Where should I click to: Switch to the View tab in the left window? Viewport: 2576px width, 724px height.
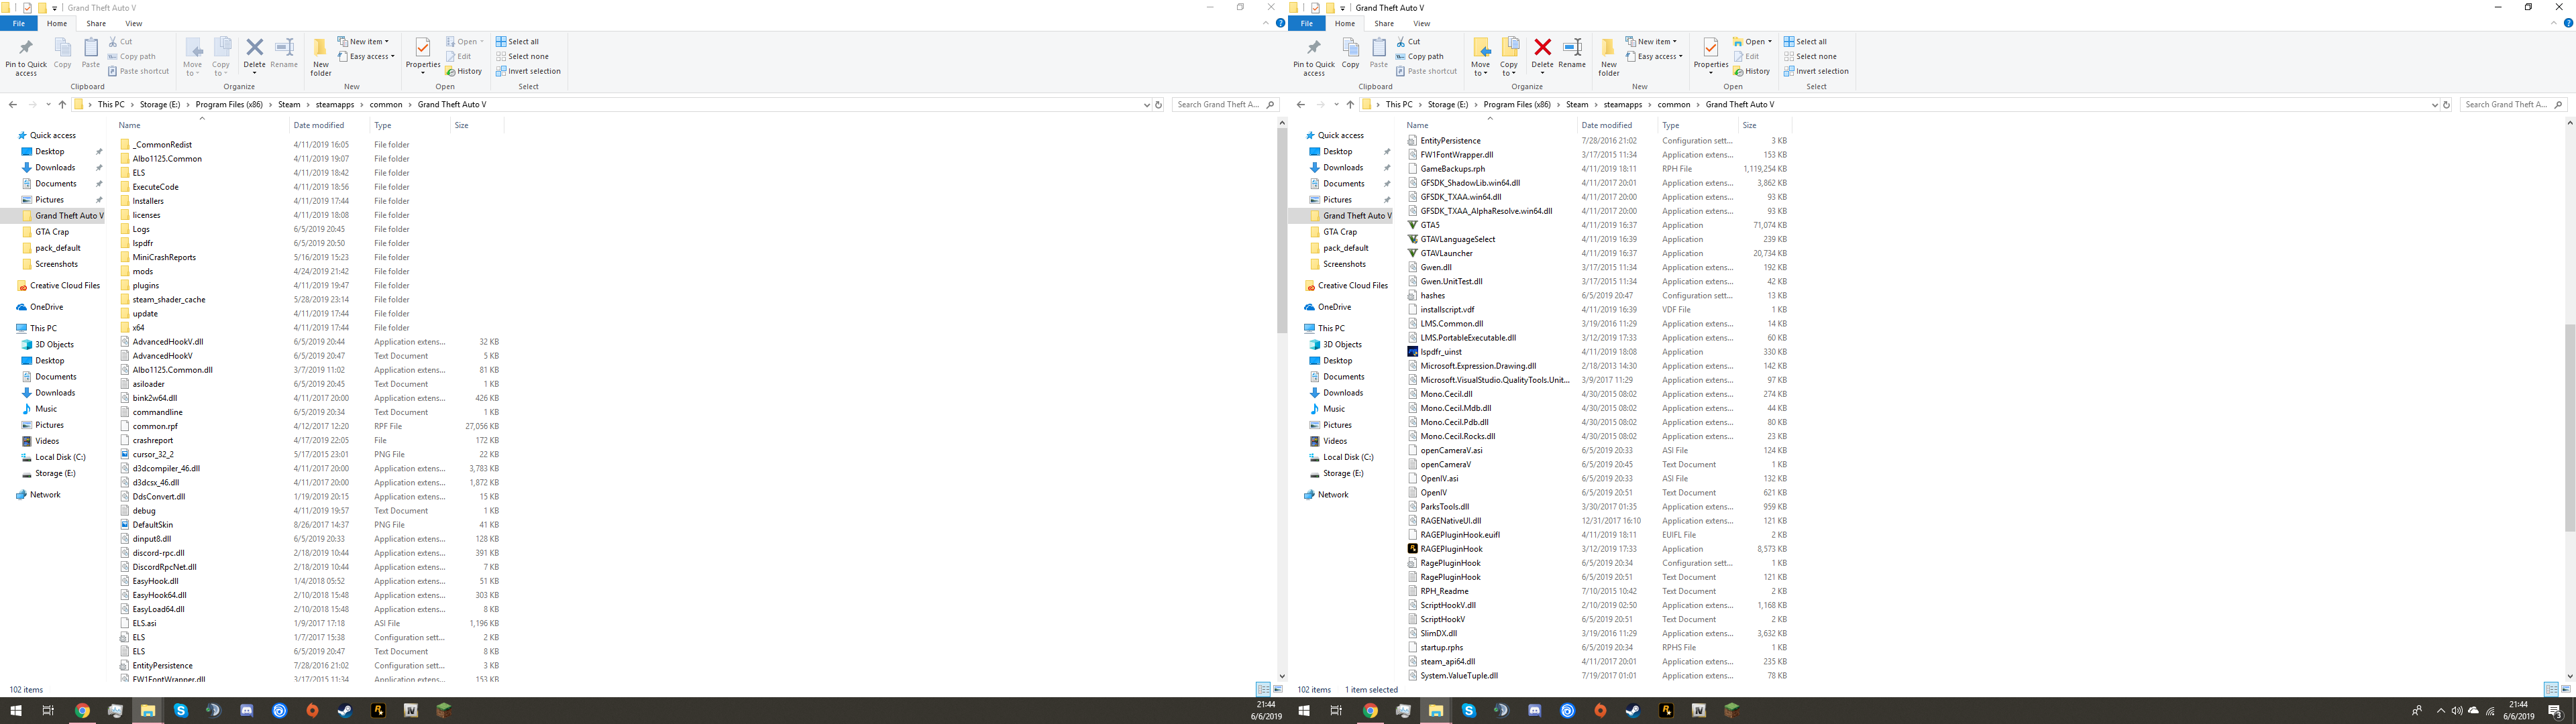(x=133, y=23)
